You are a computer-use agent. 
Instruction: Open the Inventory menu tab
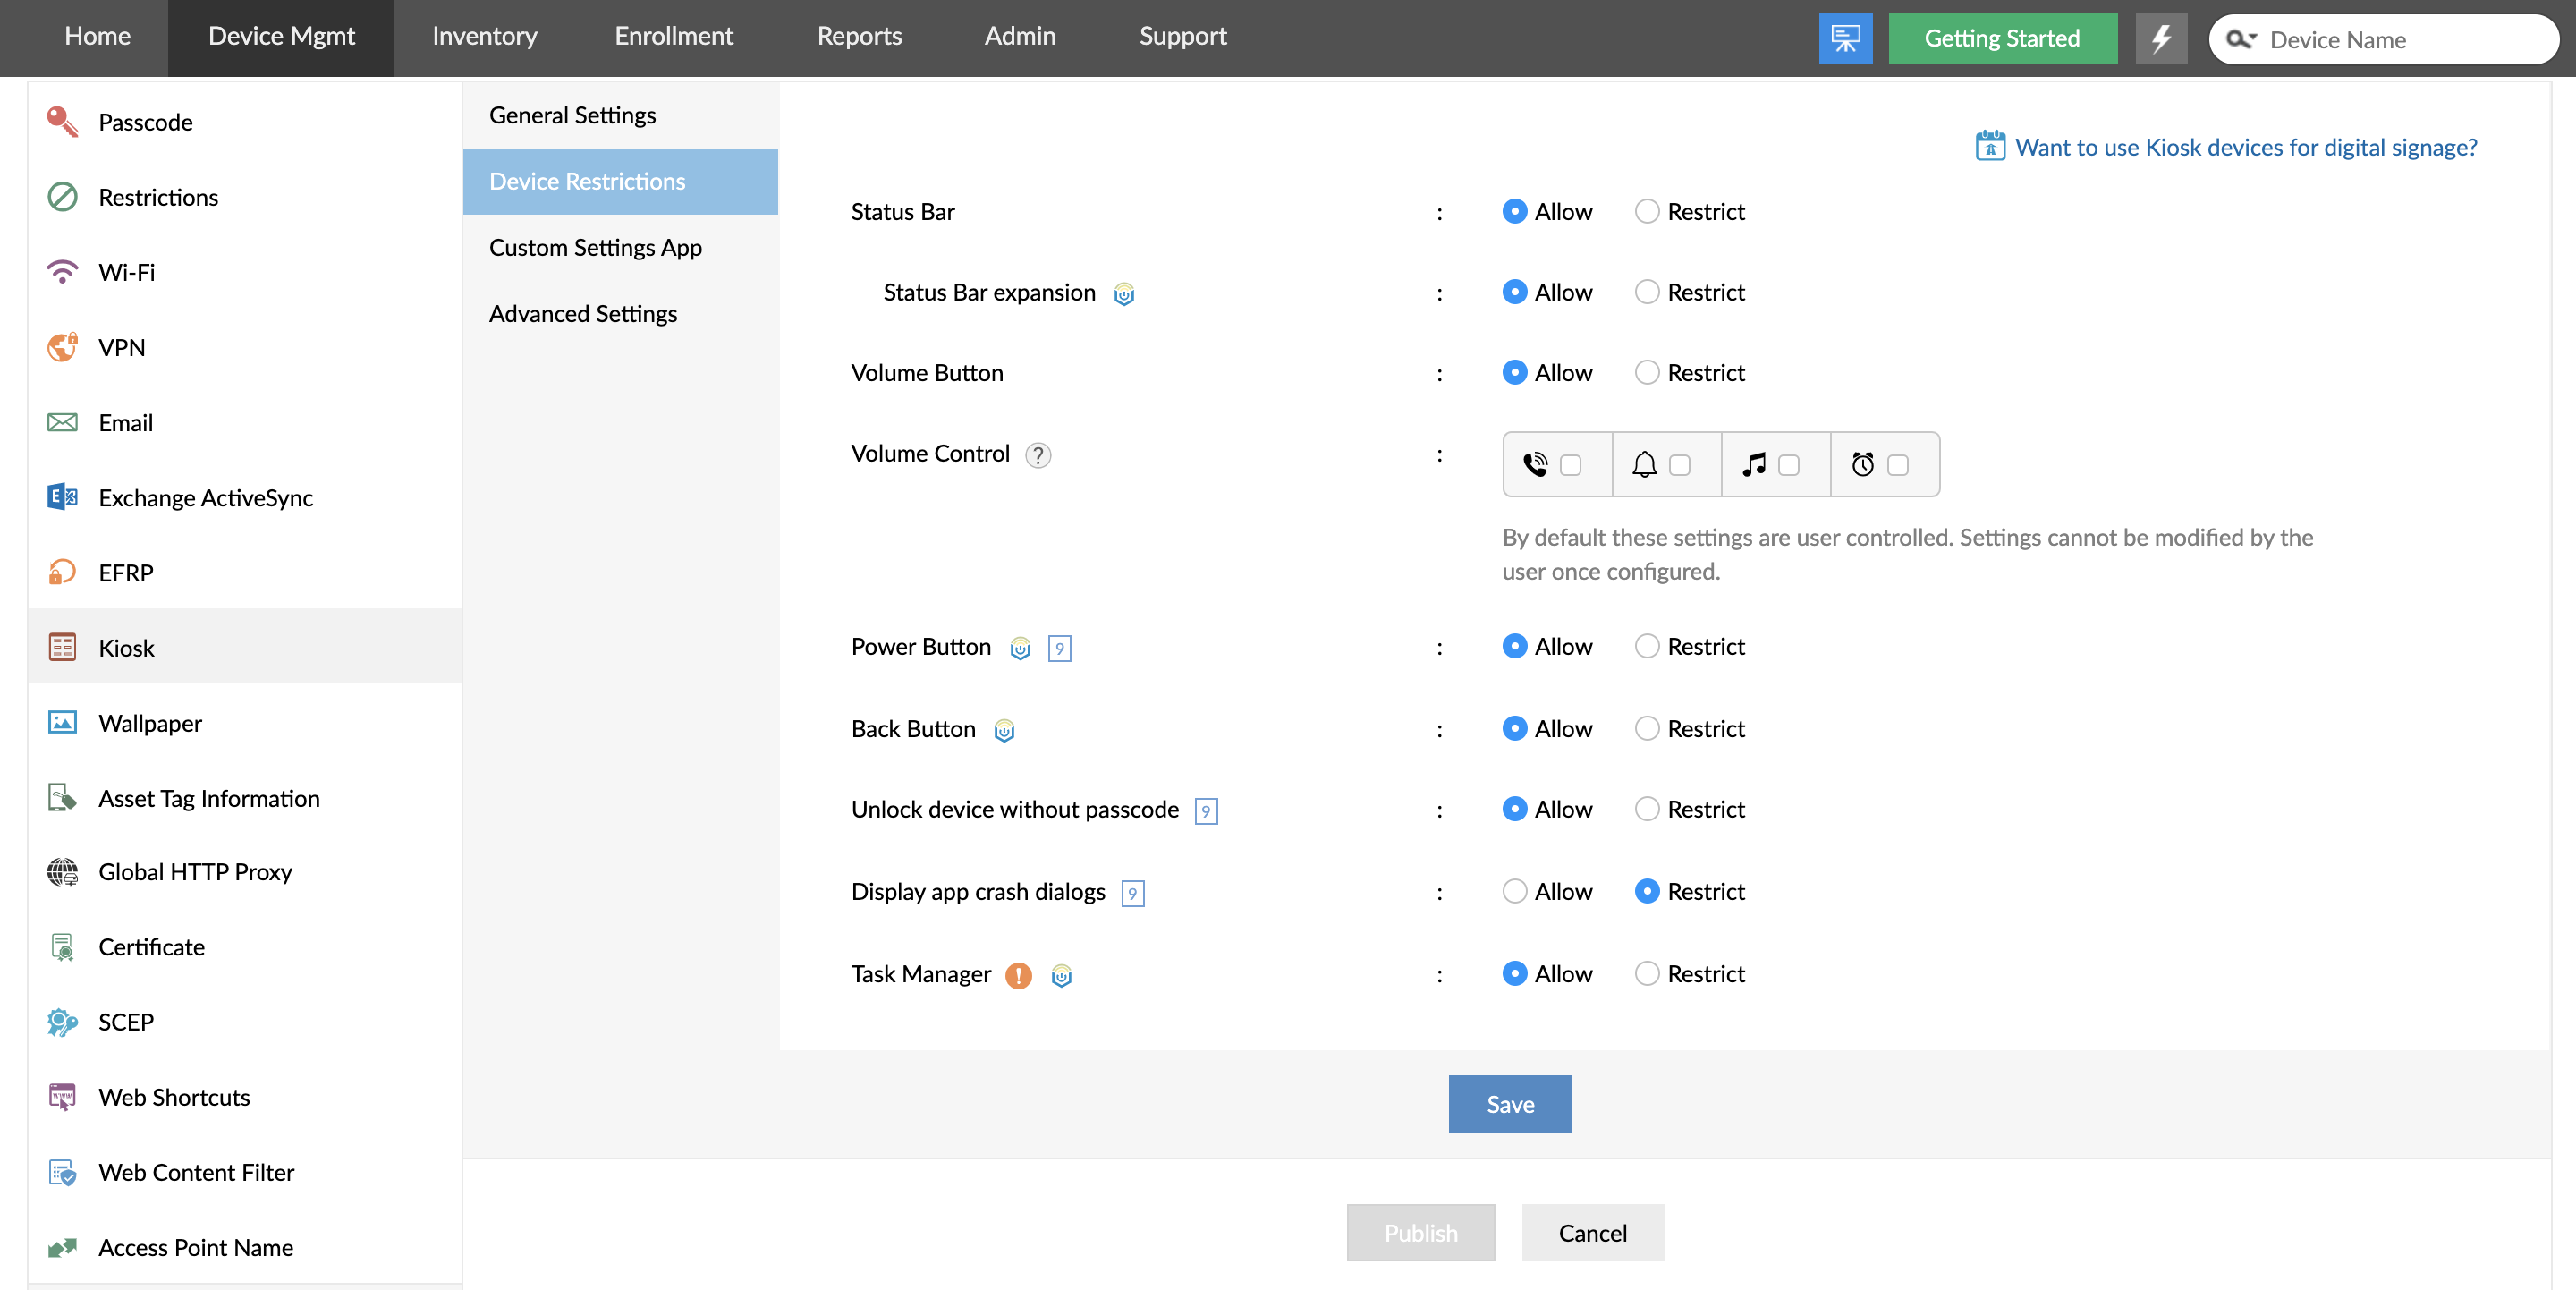point(484,36)
